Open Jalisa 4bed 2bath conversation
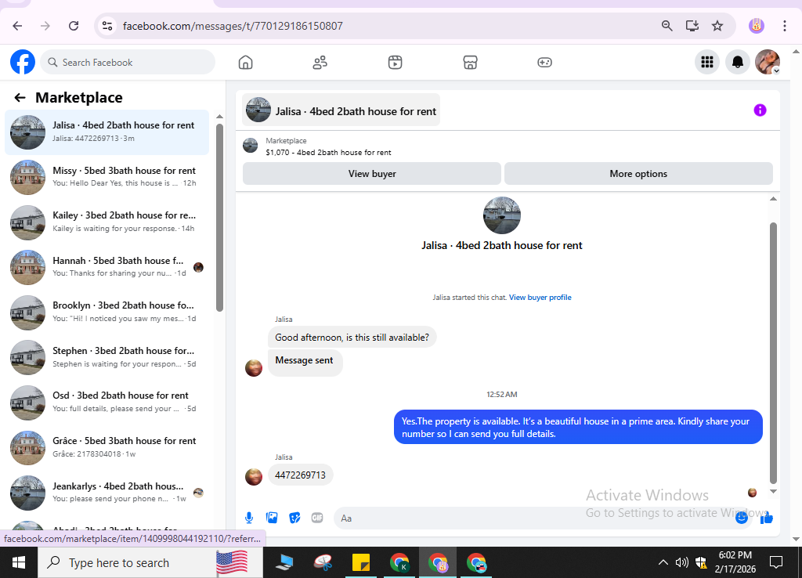The image size is (802, 578). (107, 132)
